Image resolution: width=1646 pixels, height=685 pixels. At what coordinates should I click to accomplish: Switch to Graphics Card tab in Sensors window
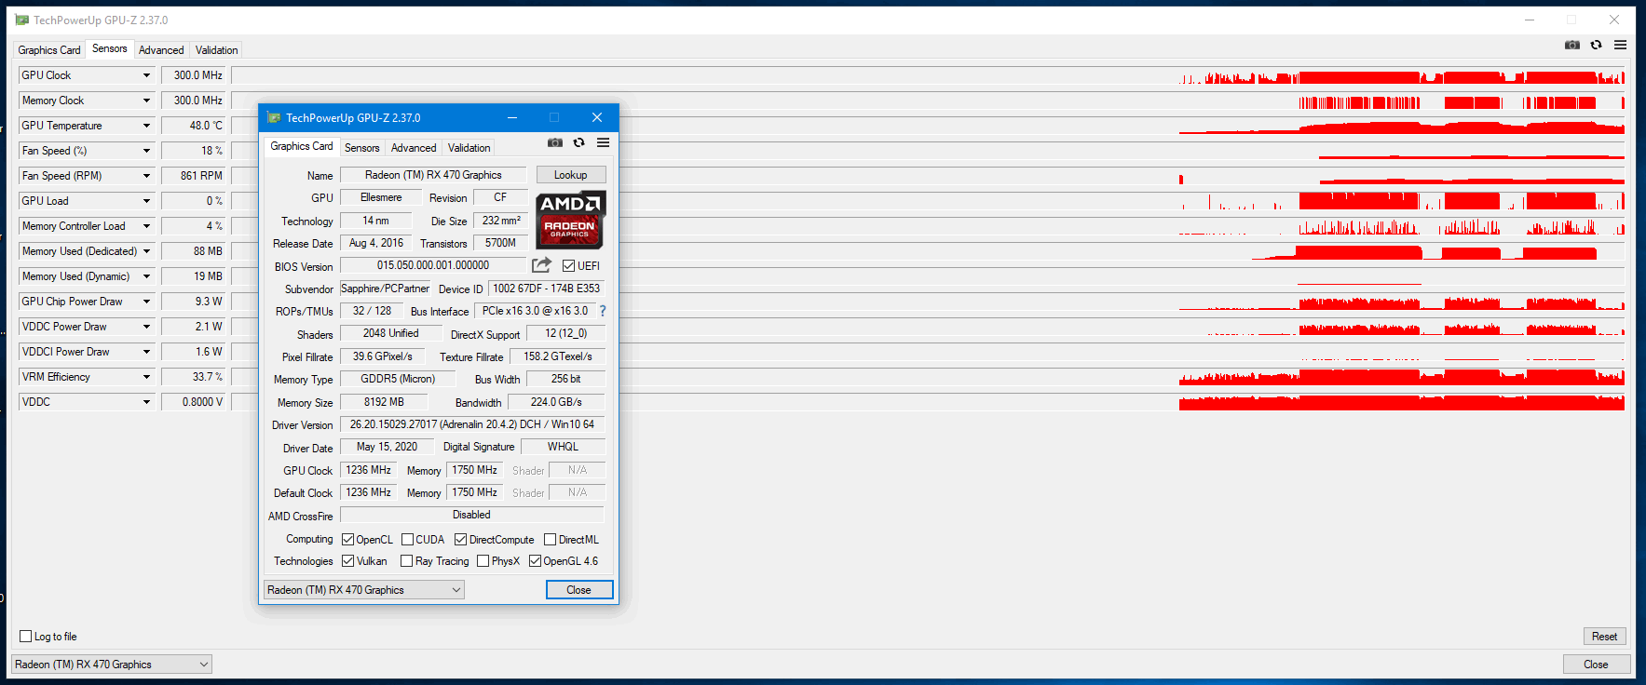tap(49, 50)
